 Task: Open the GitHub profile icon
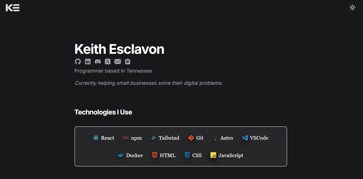[78, 62]
